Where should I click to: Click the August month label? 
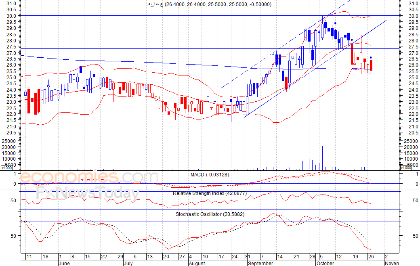point(197,263)
